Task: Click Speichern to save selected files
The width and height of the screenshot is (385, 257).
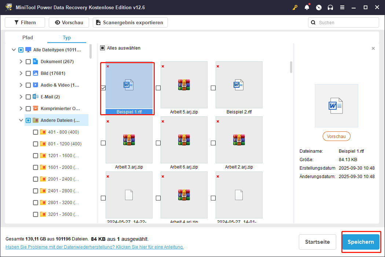Action: [361, 242]
